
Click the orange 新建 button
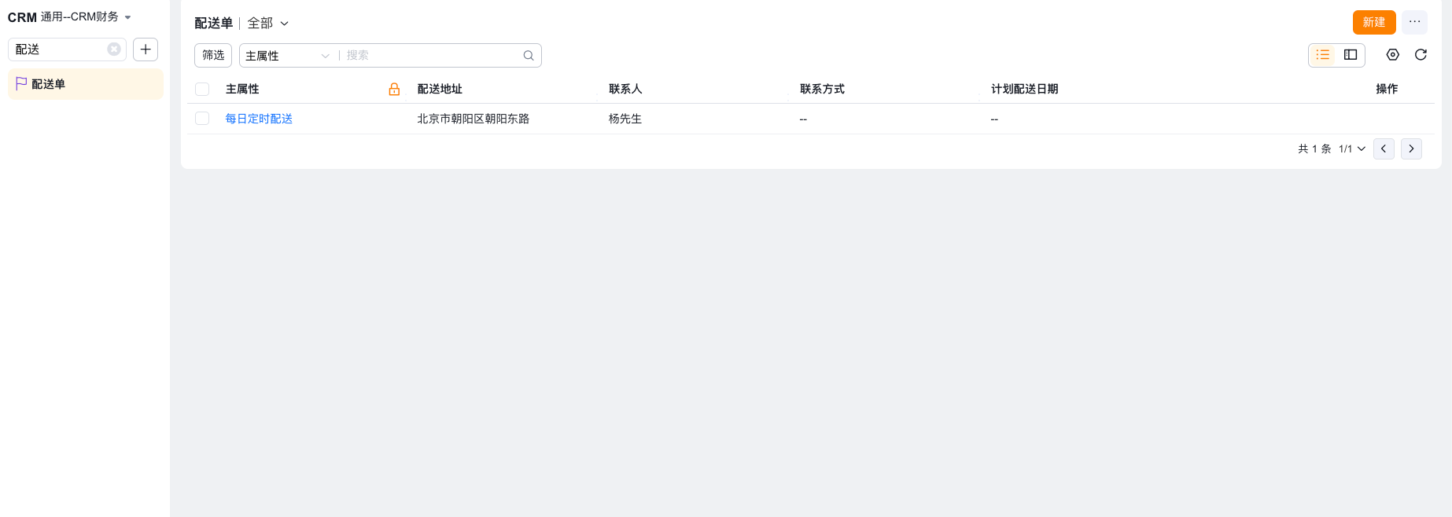tap(1374, 22)
